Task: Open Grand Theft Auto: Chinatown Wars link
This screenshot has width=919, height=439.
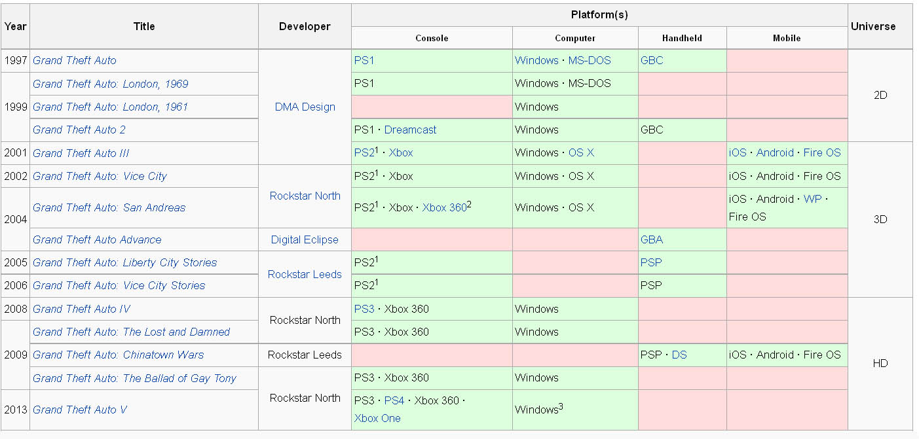Action: click(x=119, y=355)
